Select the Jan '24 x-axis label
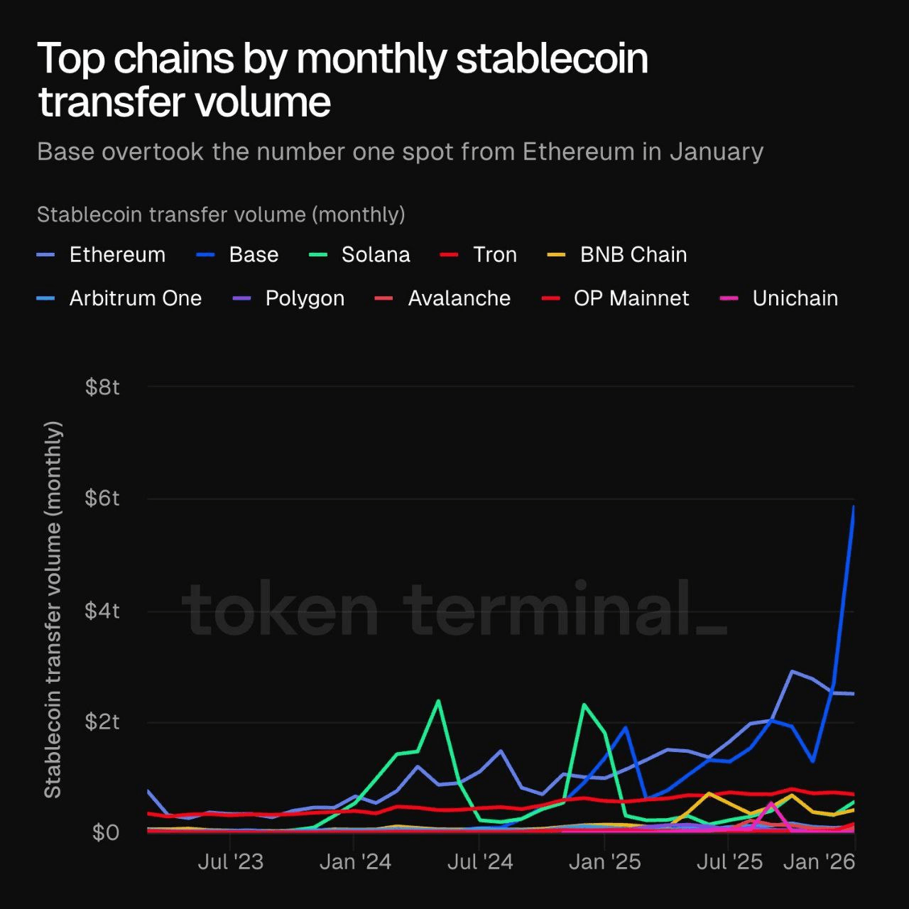Image resolution: width=909 pixels, height=909 pixels. [x=355, y=862]
